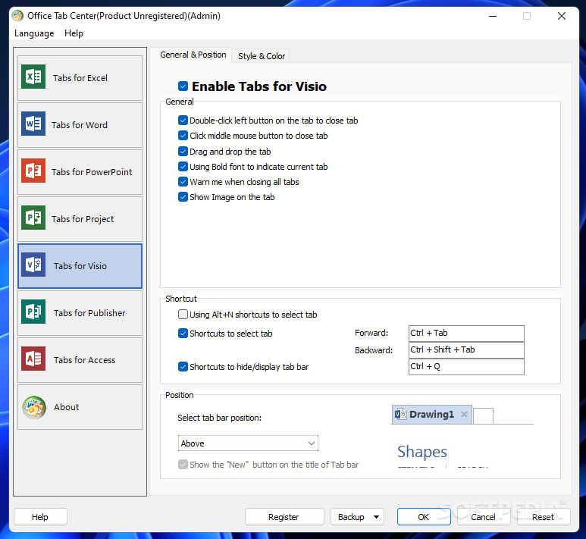Open the Help menu
This screenshot has width=586, height=539.
[x=74, y=33]
